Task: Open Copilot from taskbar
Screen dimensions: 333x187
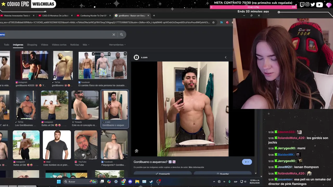Action: [109, 182]
